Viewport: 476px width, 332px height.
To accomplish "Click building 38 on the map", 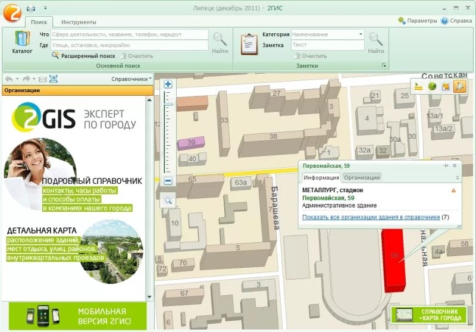I will point(272,143).
